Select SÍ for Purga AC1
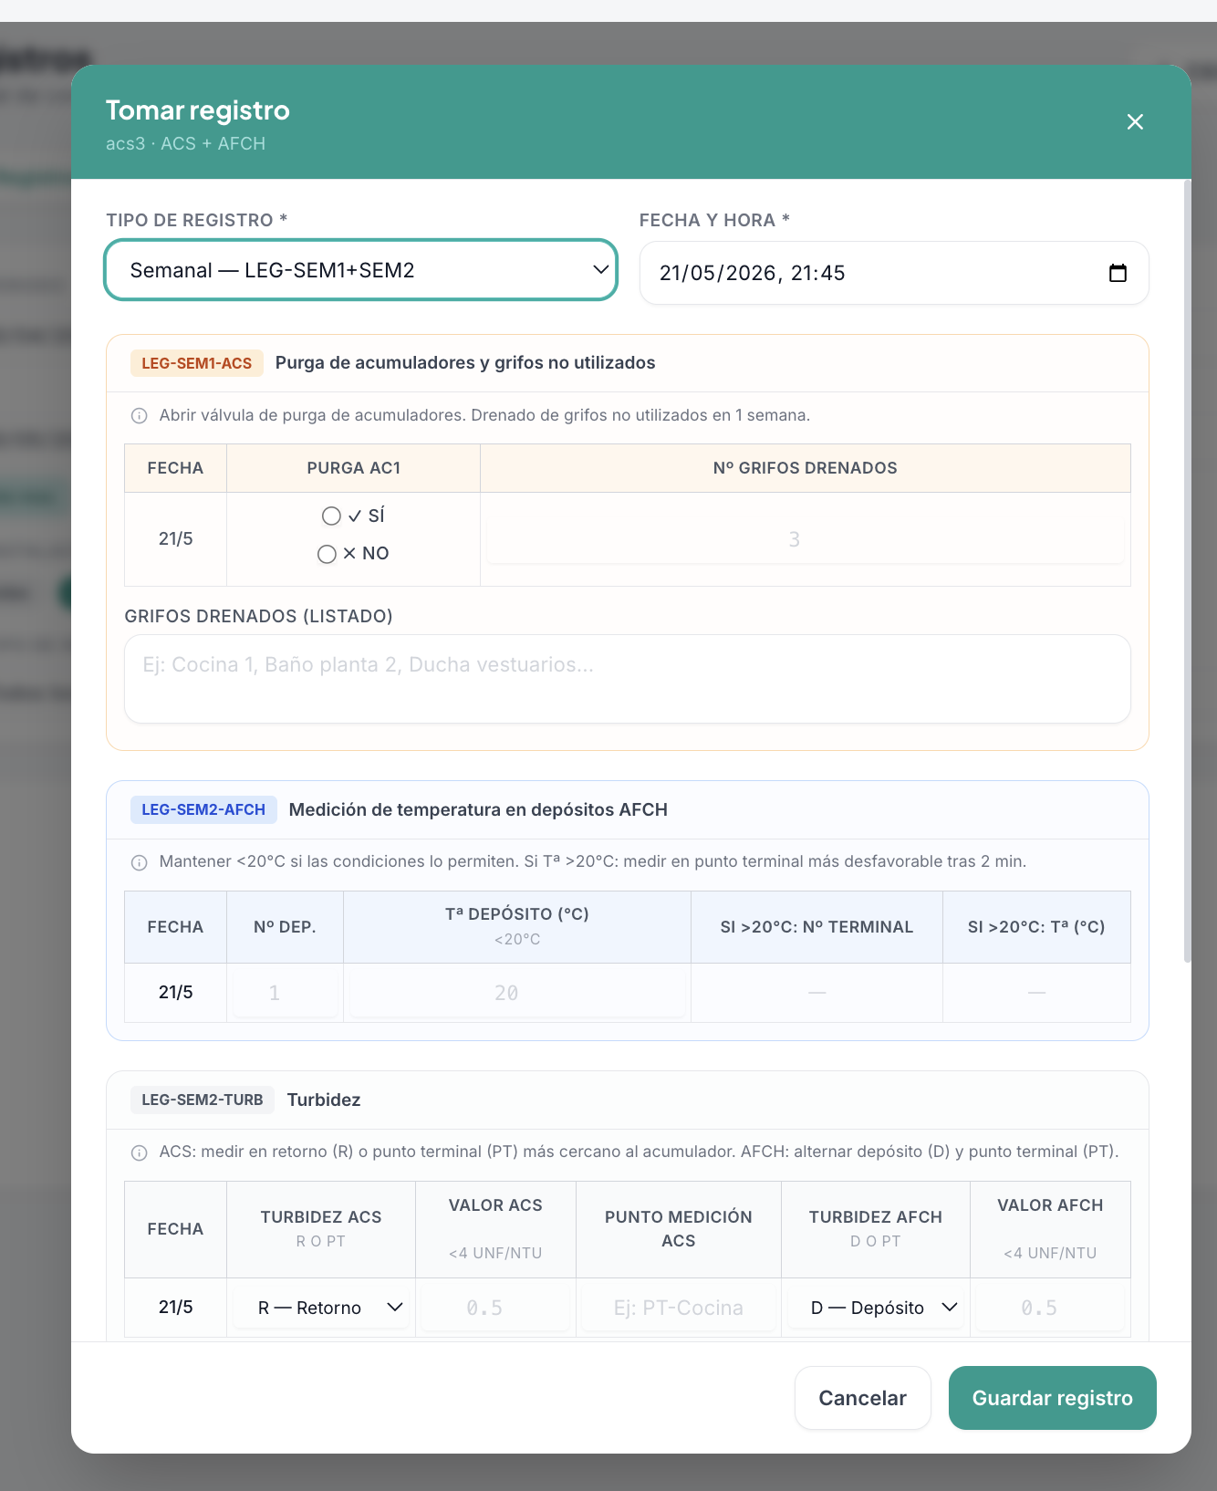Screen dimensions: 1217x1491 click(331, 516)
